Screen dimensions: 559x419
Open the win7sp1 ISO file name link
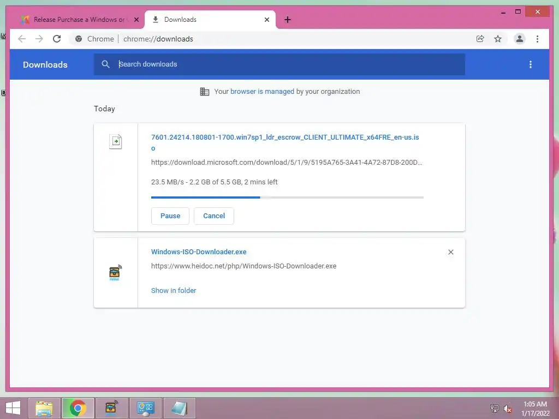285,142
